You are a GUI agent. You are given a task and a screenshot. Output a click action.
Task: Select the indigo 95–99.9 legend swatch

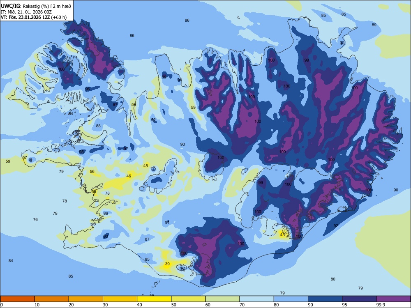click(359, 299)
